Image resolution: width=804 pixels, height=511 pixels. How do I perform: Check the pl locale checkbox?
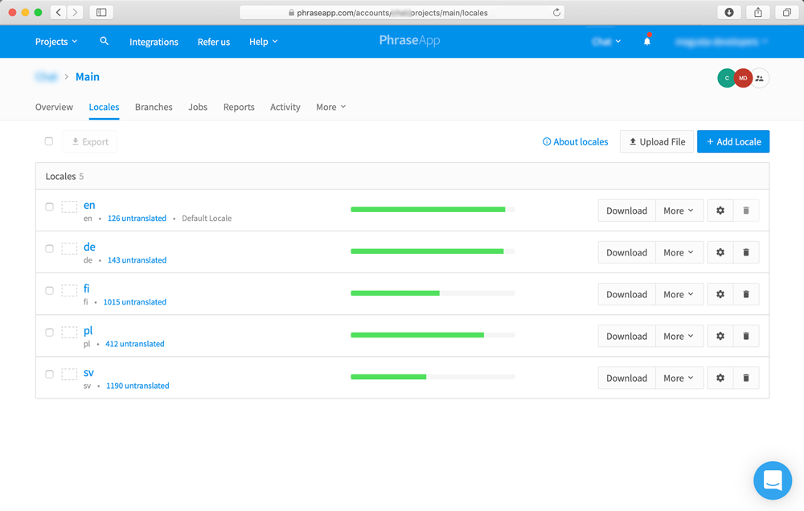[49, 332]
